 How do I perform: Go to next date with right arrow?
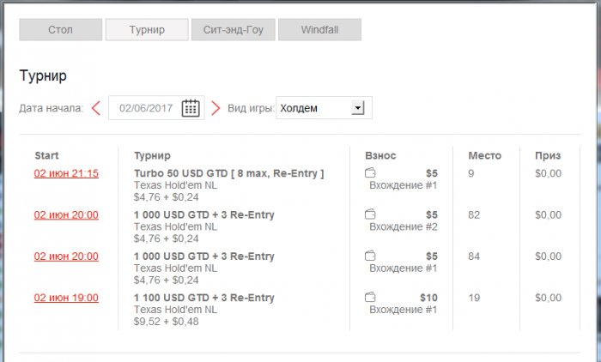216,108
